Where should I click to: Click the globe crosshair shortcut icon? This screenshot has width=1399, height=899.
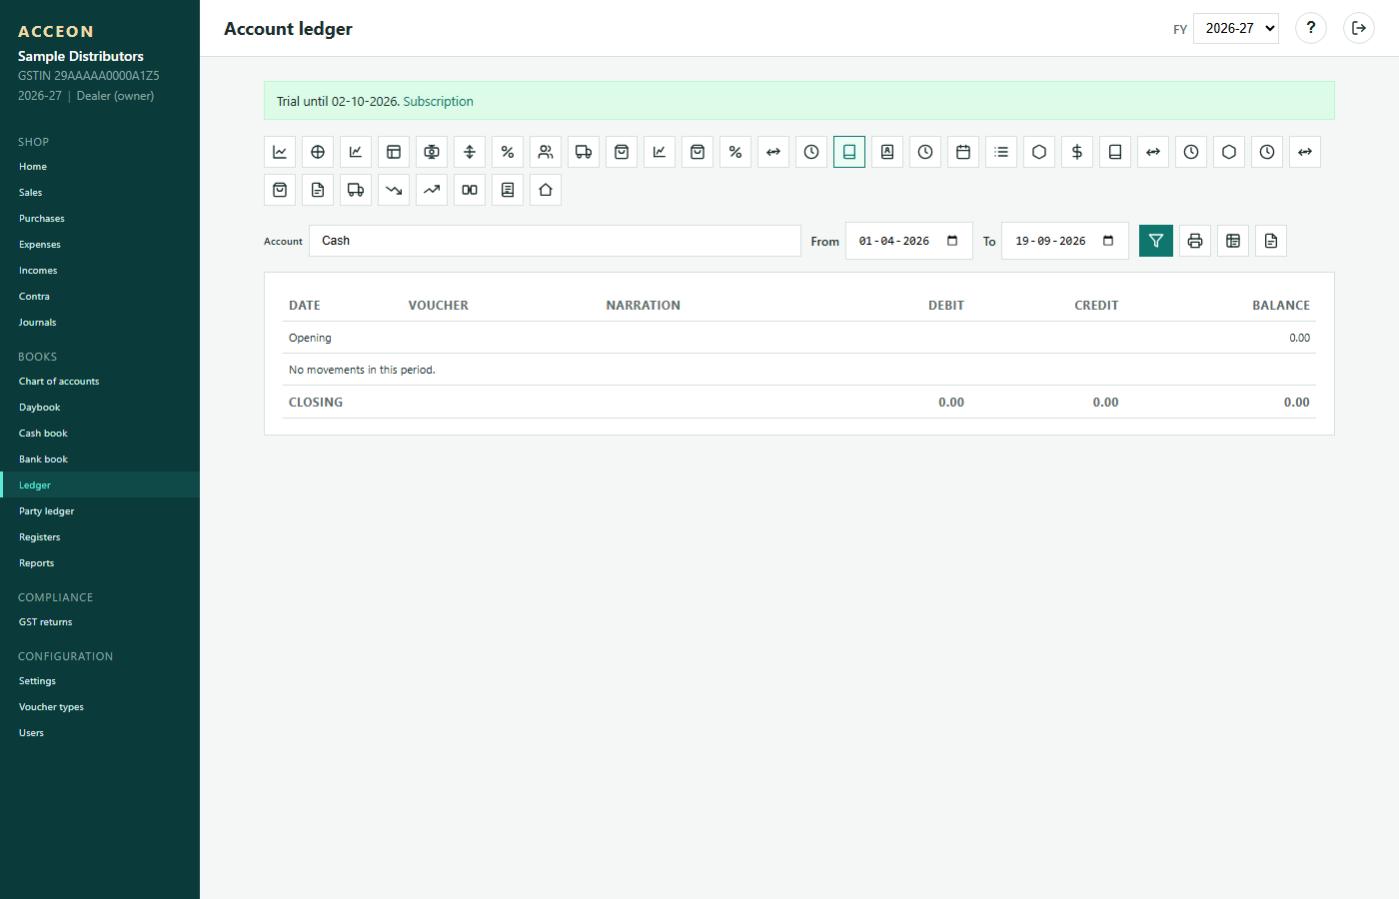point(318,152)
